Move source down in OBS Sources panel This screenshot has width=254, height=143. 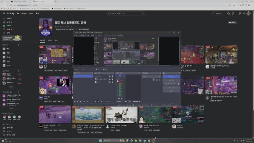click(x=108, y=102)
